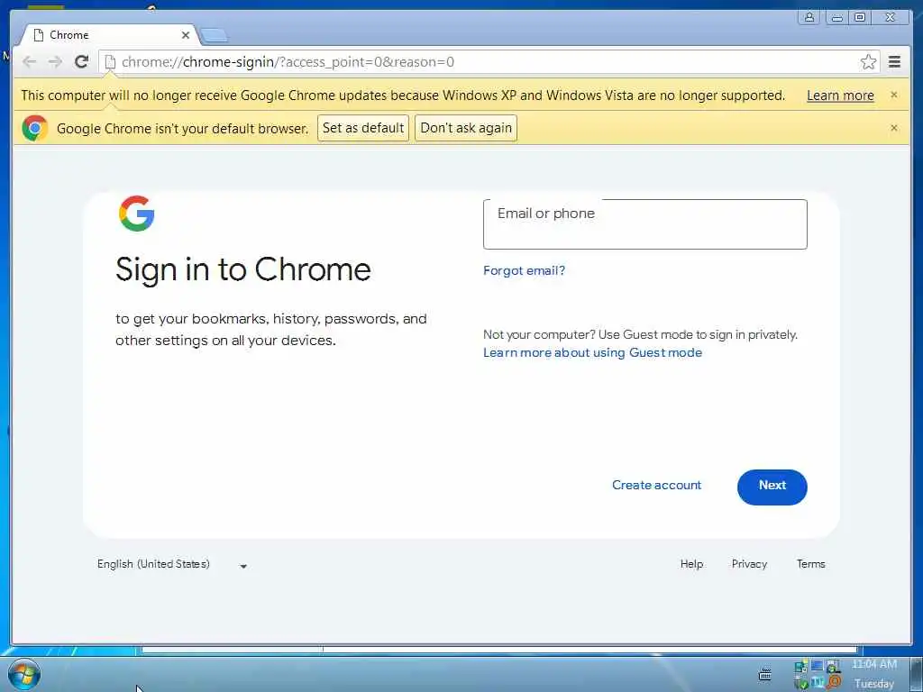
Task: Open a new tab with the new tab button
Action: click(215, 36)
